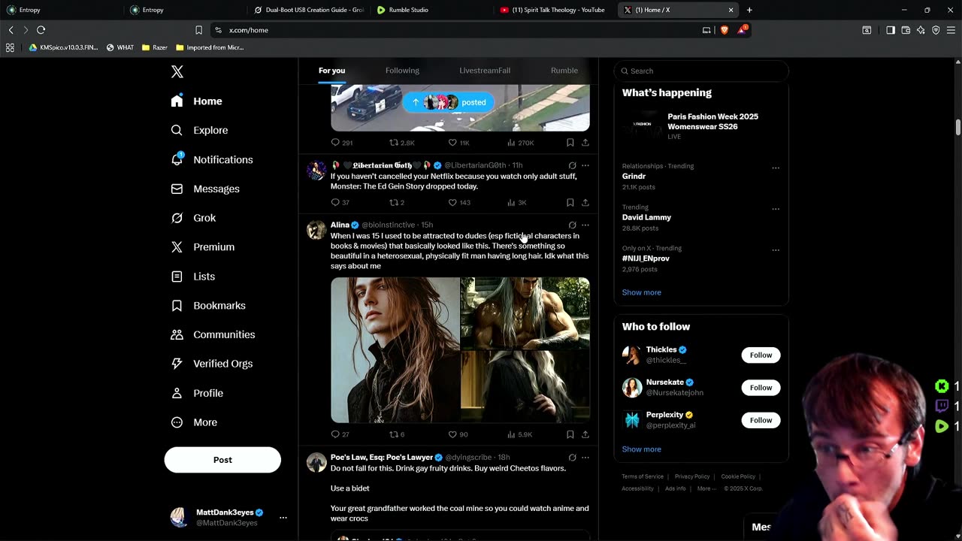962x541 pixels.
Task: Open the Rumble timeline tab
Action: pos(564,71)
